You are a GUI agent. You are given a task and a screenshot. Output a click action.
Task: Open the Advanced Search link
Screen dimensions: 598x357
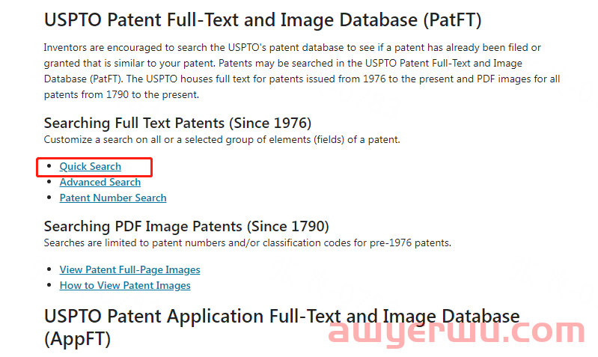(100, 183)
